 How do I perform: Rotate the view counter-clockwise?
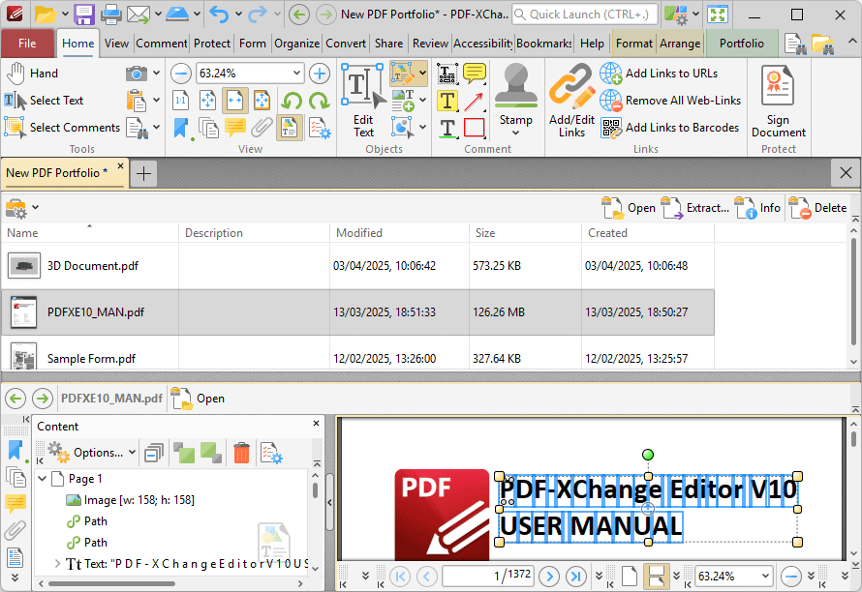292,101
